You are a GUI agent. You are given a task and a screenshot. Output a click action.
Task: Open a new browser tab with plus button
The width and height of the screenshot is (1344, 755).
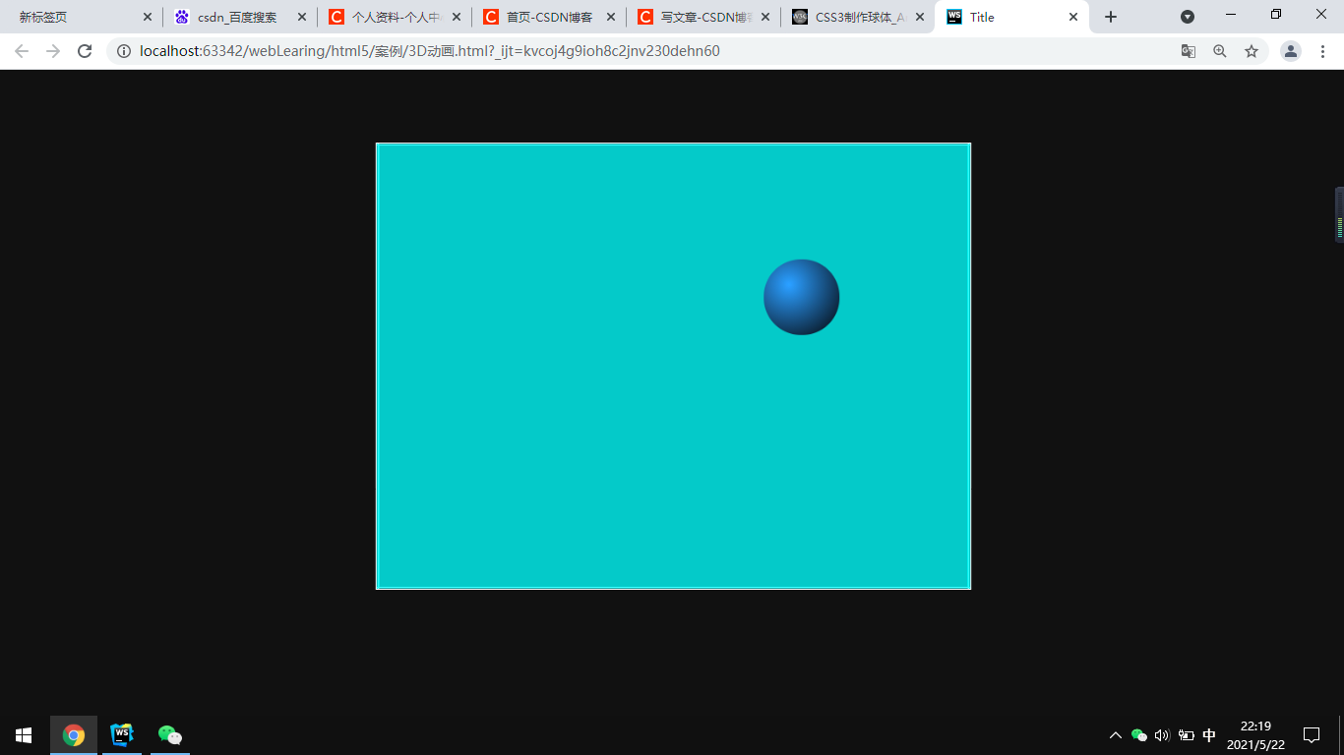coord(1111,17)
